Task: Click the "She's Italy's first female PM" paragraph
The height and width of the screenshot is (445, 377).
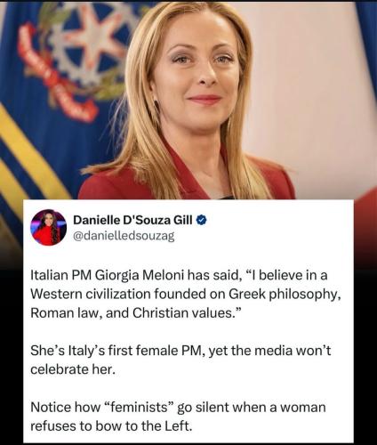Action: [x=180, y=360]
